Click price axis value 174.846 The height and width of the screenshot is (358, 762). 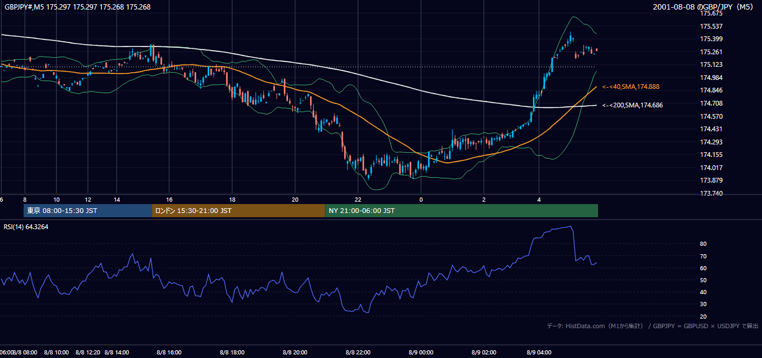711,91
